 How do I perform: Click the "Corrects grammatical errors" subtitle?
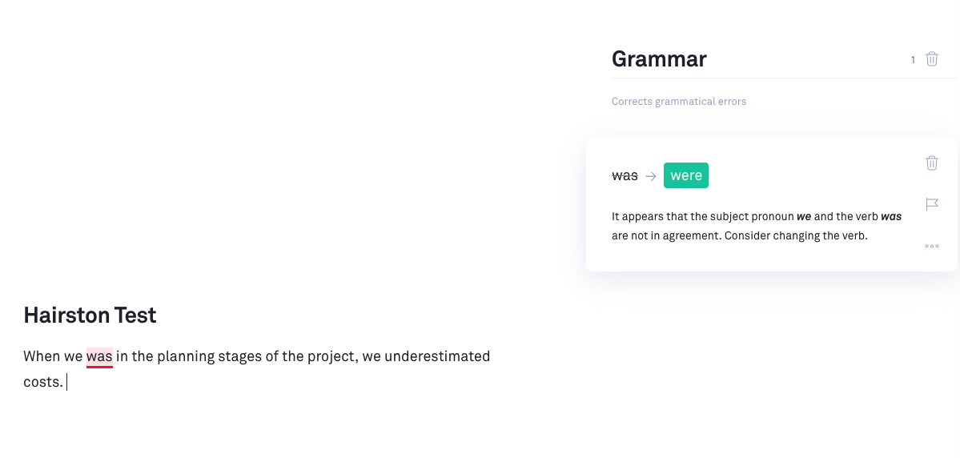(x=679, y=102)
